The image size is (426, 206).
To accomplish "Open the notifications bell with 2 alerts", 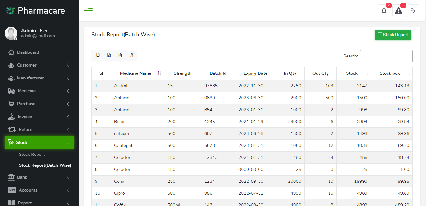I will point(384,11).
